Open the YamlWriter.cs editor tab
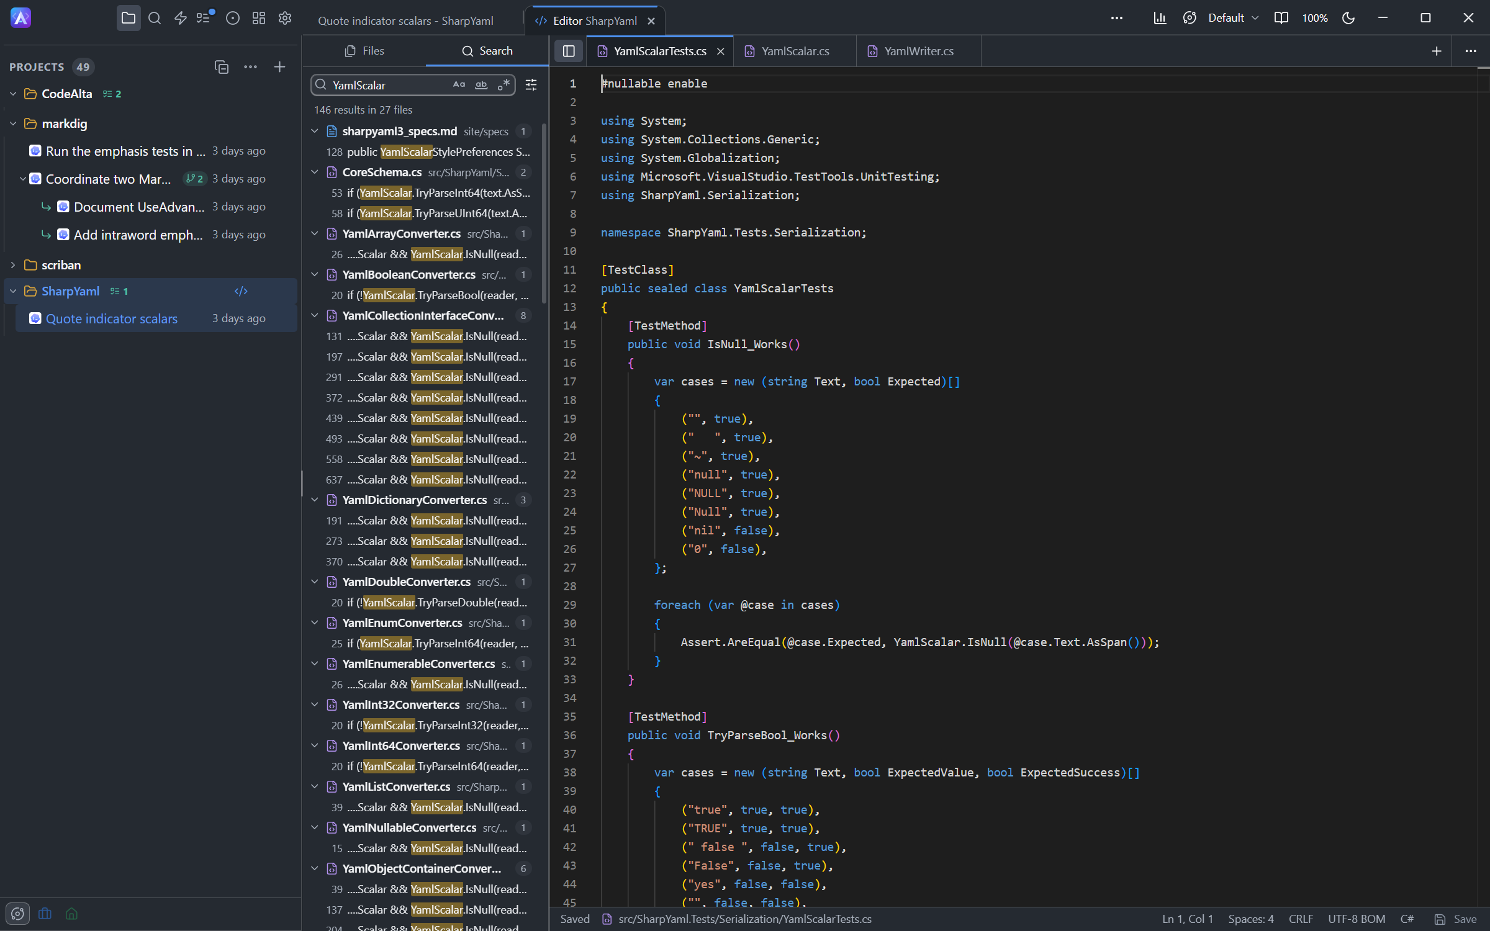The image size is (1490, 931). pyautogui.click(x=919, y=51)
